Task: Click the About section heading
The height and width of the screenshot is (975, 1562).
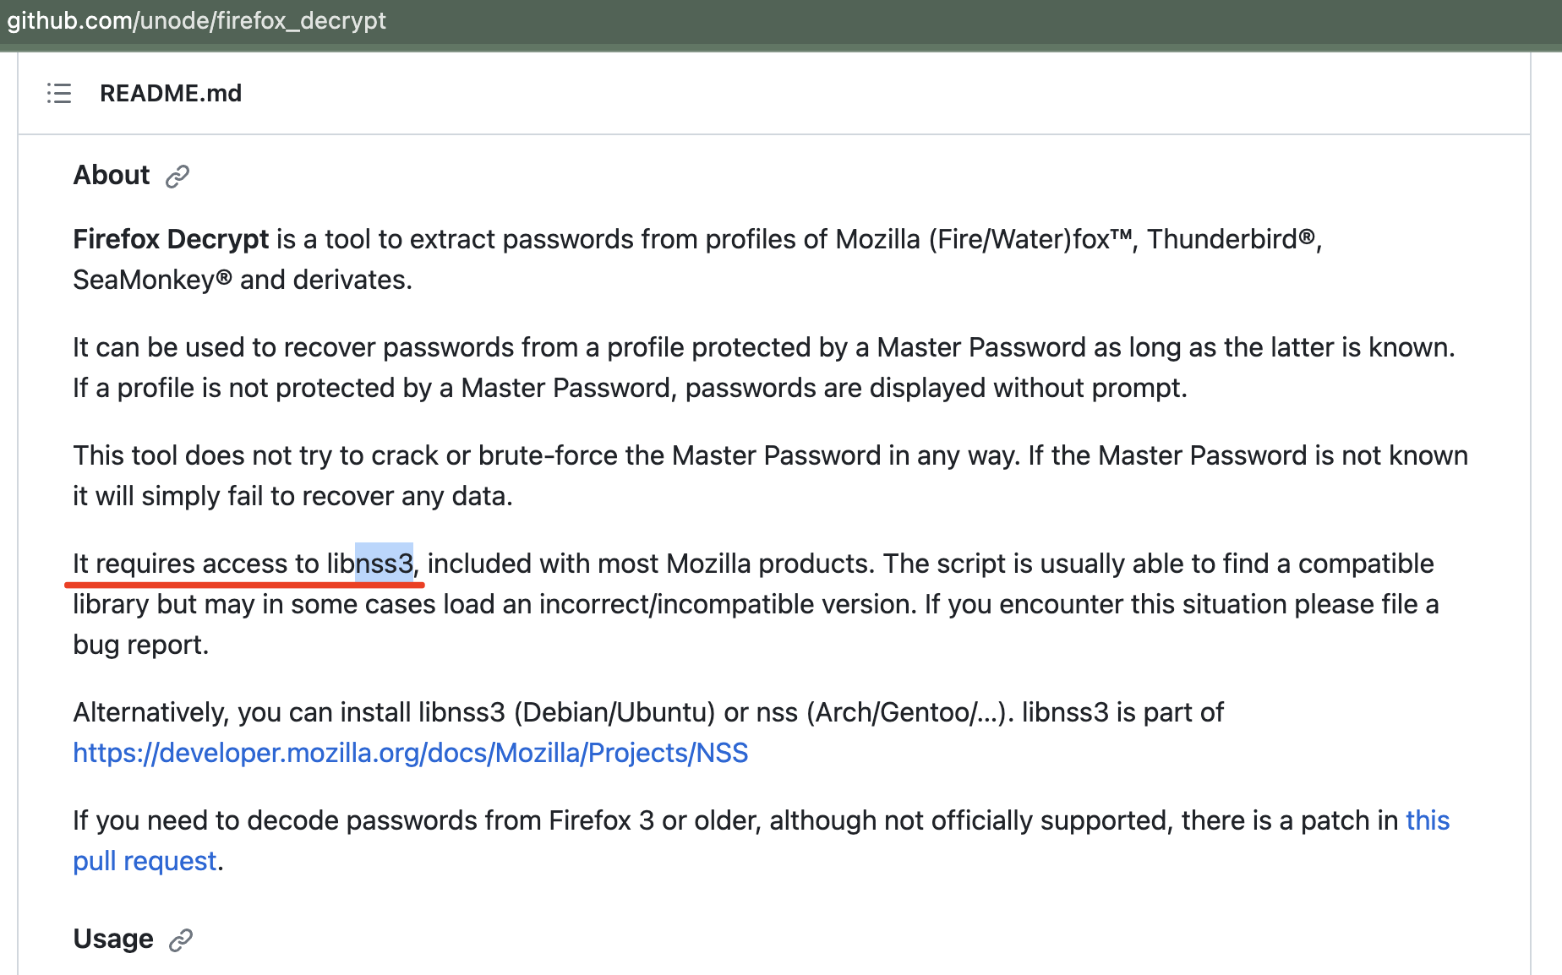Action: pyautogui.click(x=112, y=175)
